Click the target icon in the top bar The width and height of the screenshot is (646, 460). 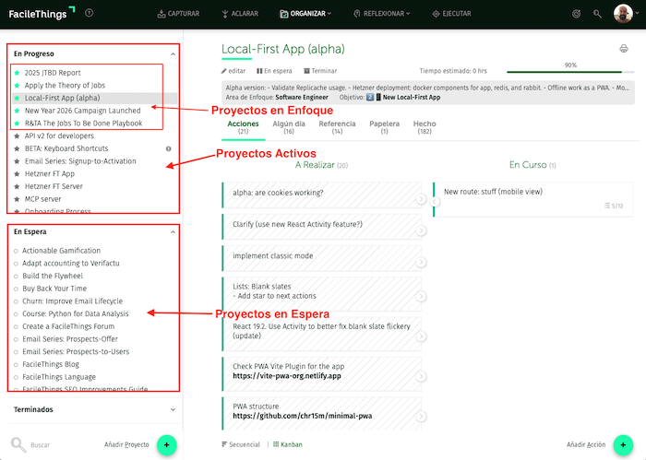click(x=577, y=14)
